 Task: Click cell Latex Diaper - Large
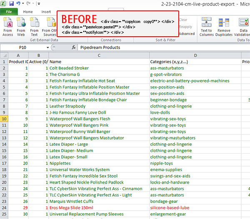coord(99,144)
